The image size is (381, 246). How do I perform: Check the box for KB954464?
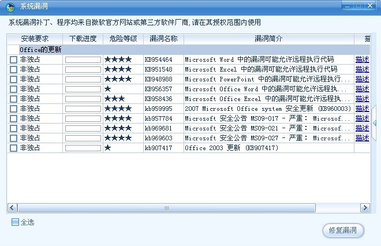(x=13, y=59)
